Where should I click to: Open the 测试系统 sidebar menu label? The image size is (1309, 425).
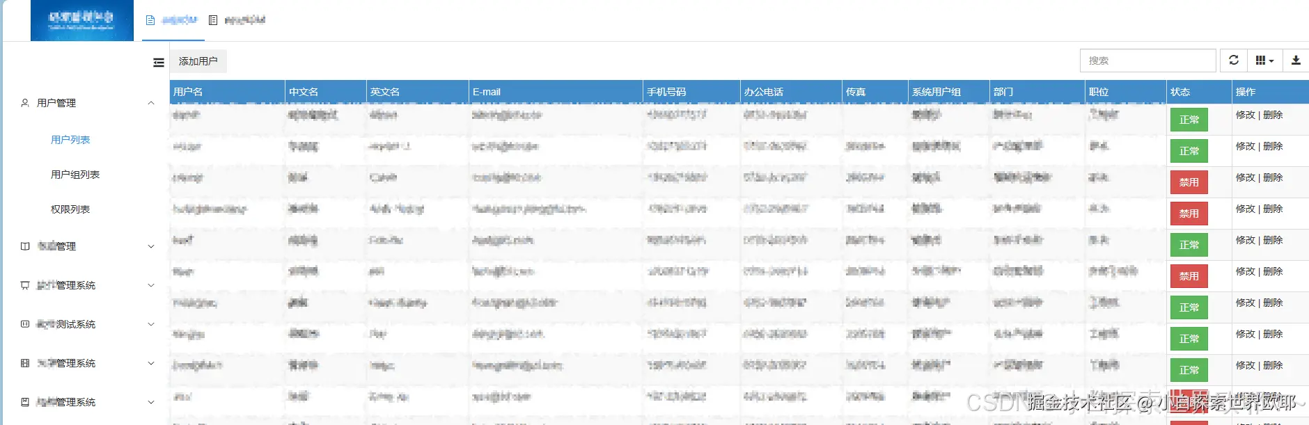coord(66,324)
